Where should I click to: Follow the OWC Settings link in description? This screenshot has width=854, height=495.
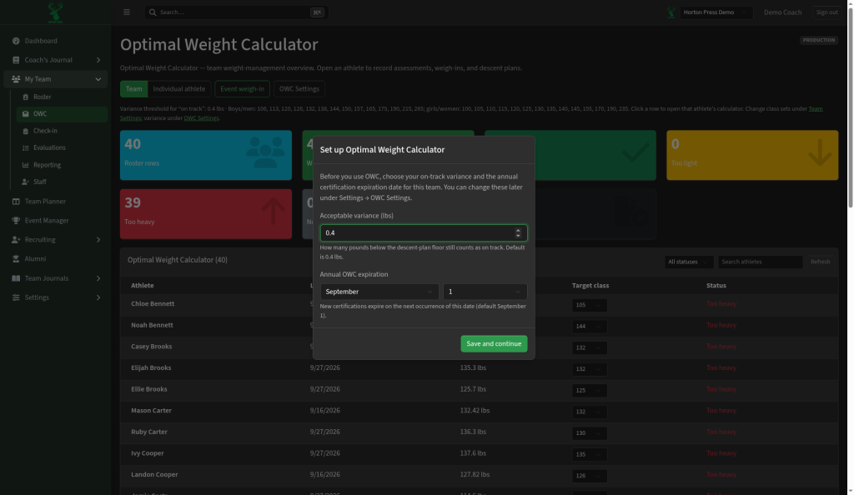[x=201, y=118]
